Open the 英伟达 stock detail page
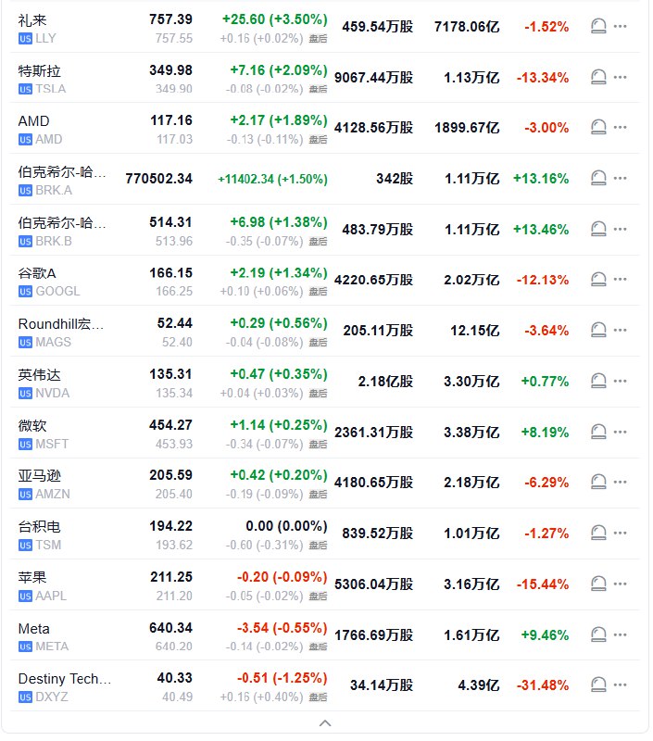 40,374
